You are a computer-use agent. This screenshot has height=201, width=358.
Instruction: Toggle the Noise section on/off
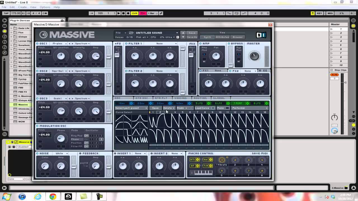(x=37, y=153)
